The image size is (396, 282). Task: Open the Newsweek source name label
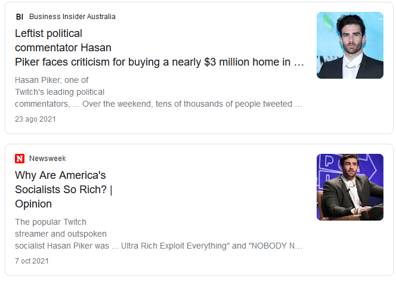pyautogui.click(x=47, y=159)
